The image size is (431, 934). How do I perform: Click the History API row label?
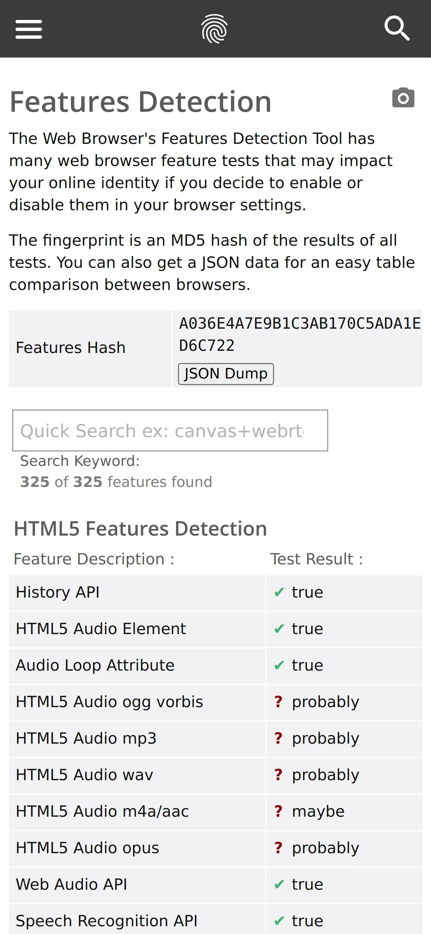(58, 592)
